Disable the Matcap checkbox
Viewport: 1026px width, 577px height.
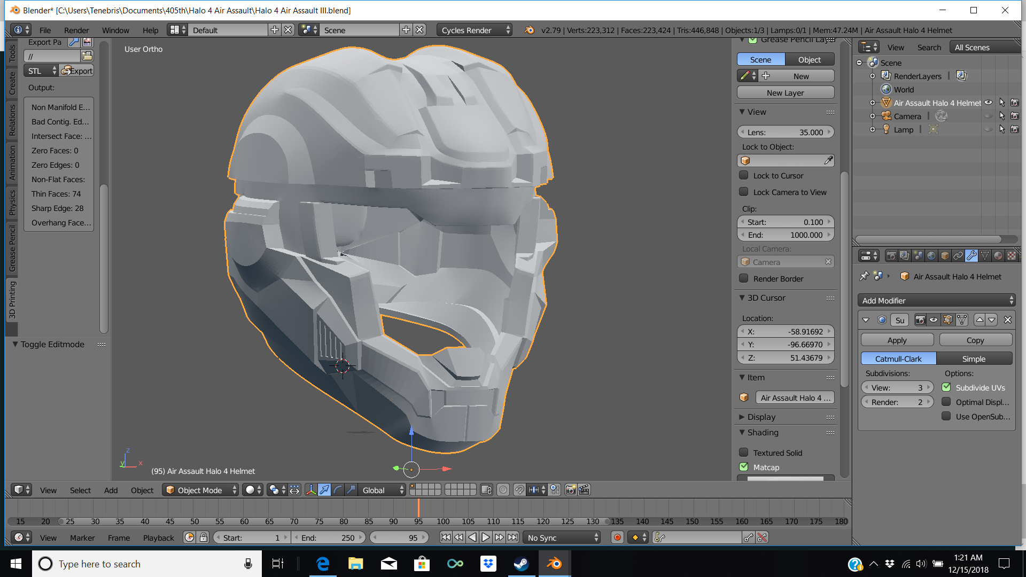(743, 467)
